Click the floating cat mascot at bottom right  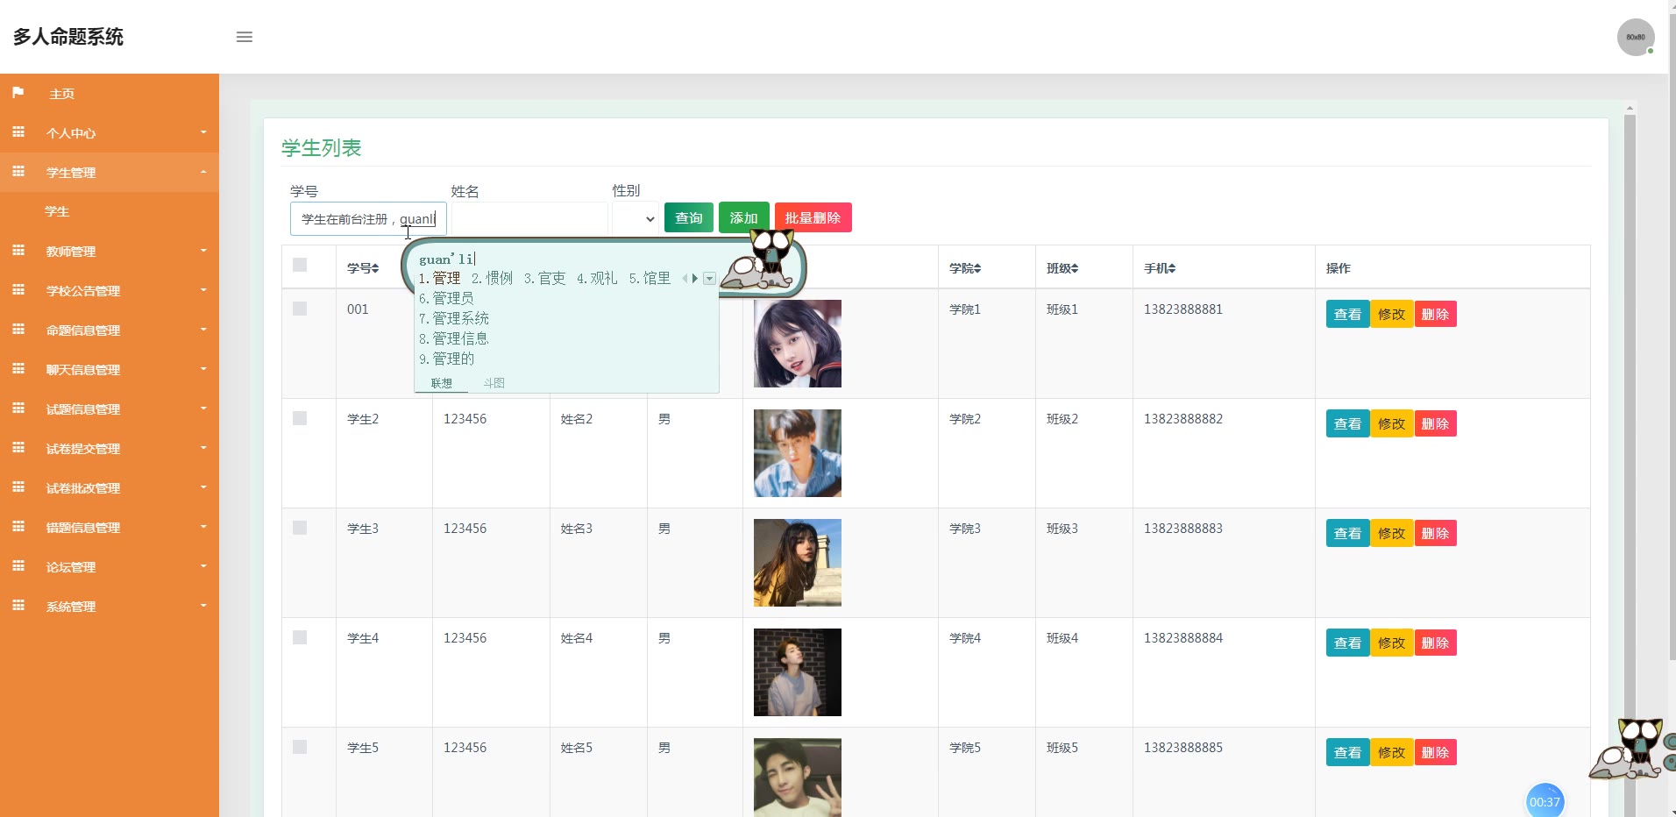[x=1627, y=748]
